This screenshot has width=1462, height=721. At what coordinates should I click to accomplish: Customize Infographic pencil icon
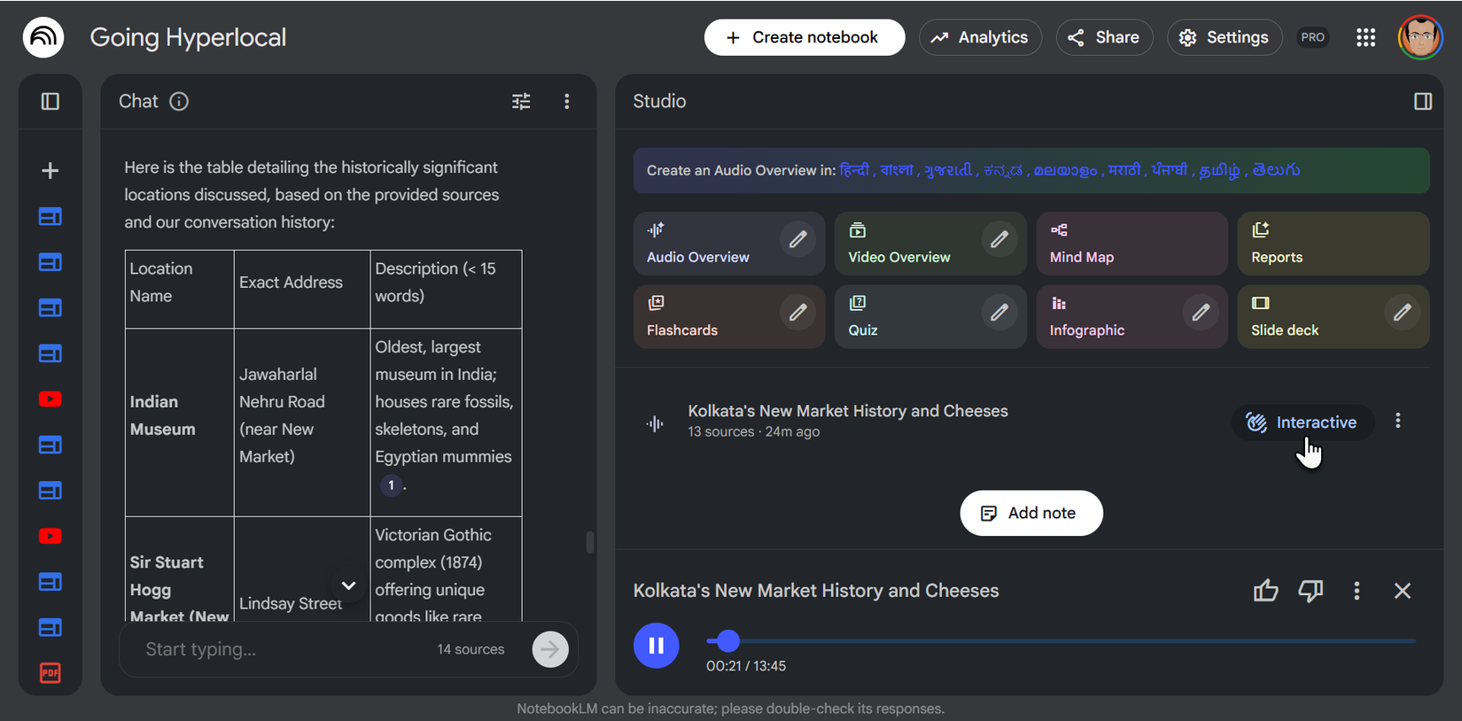coord(1201,312)
